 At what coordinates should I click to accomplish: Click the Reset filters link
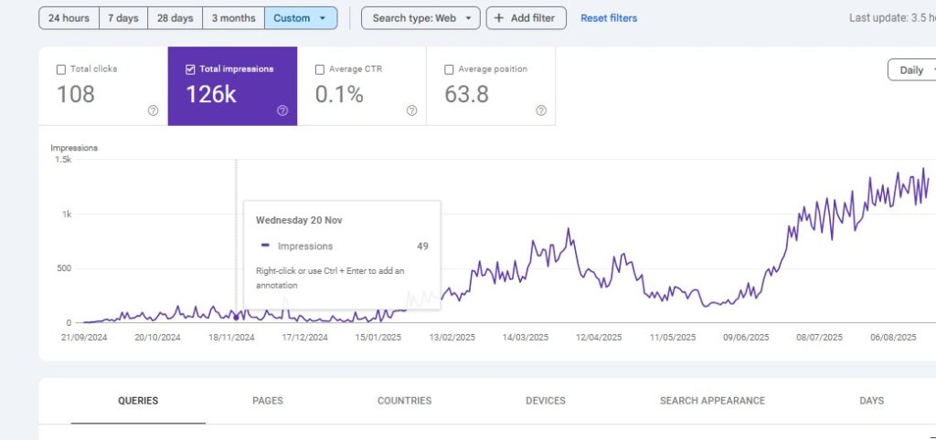tap(609, 18)
